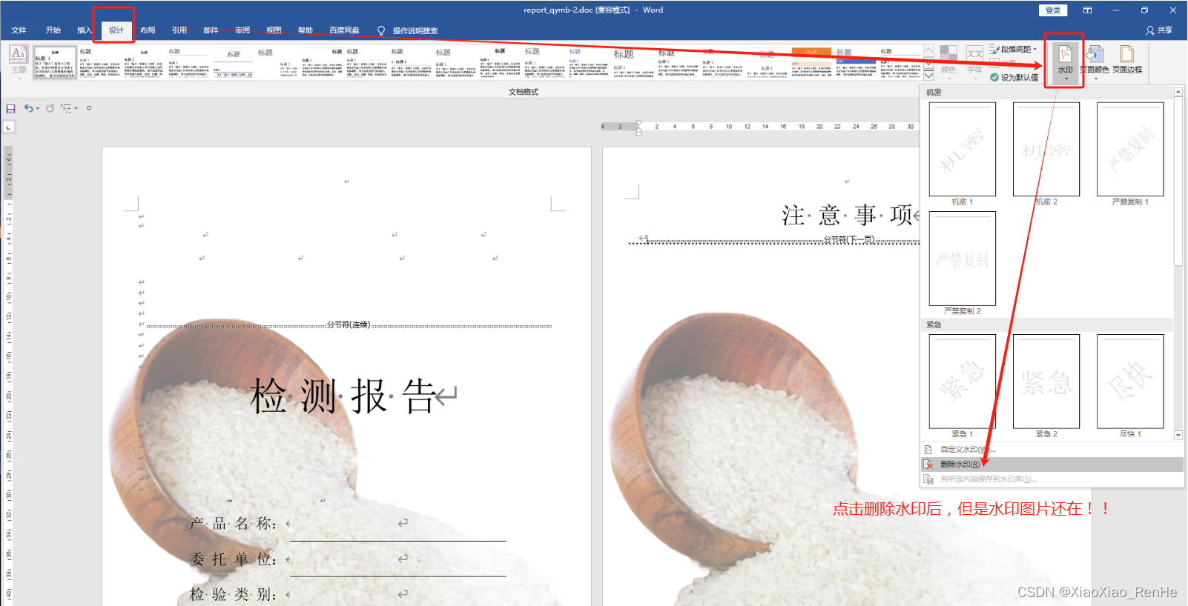Select the blue-banded document style thumbnail
The height and width of the screenshot is (606, 1188).
pos(856,62)
